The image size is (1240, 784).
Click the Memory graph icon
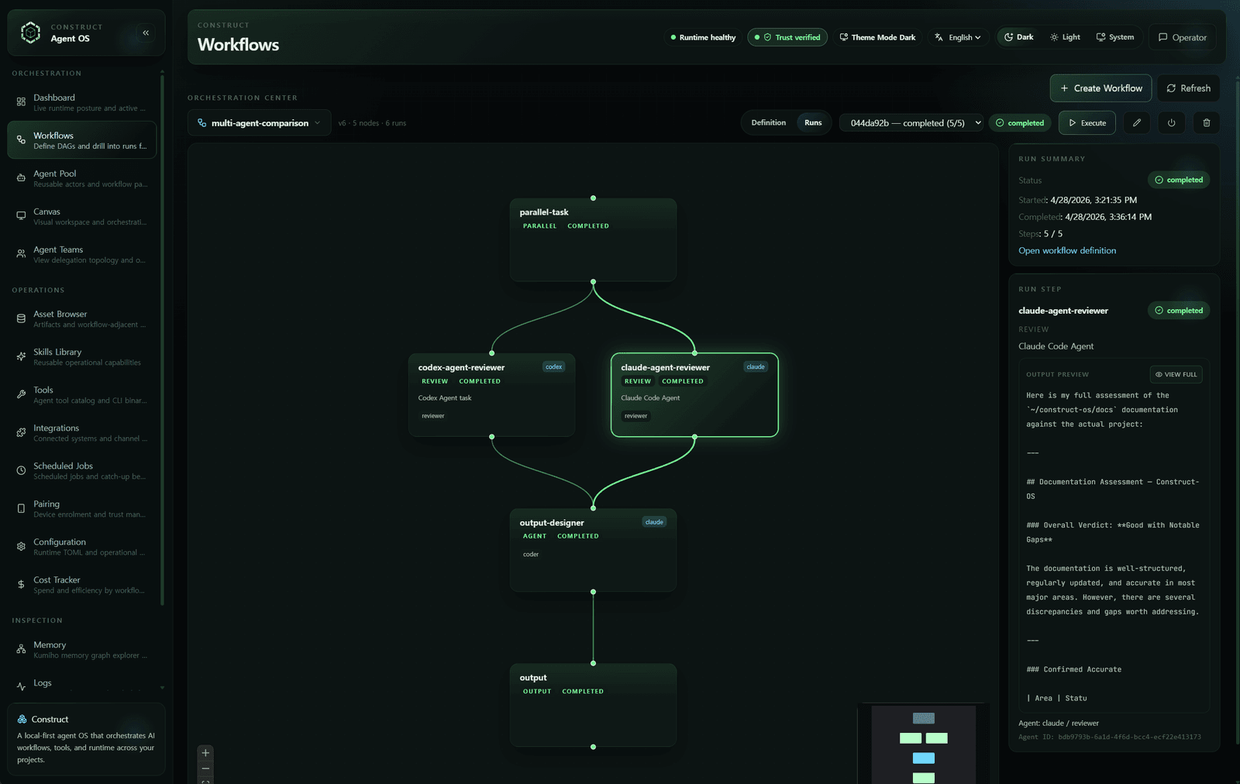[x=21, y=649]
